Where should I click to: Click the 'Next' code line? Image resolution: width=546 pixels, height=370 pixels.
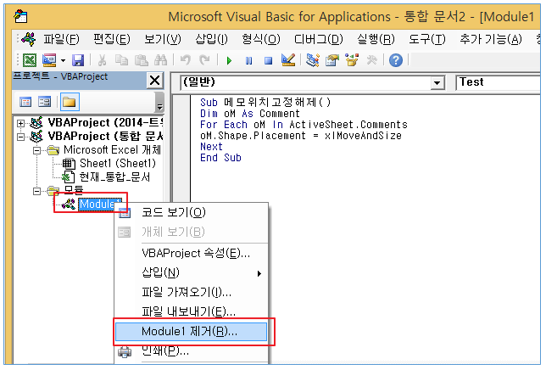pos(211,147)
